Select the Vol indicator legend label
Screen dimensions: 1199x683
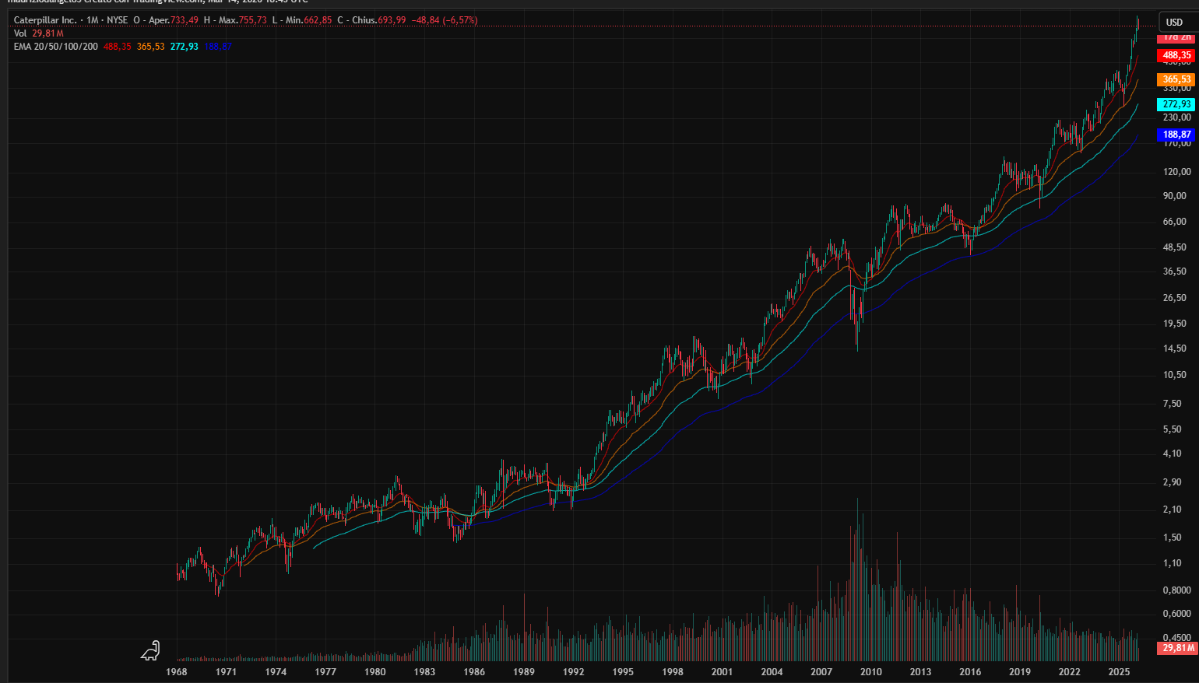(x=20, y=33)
